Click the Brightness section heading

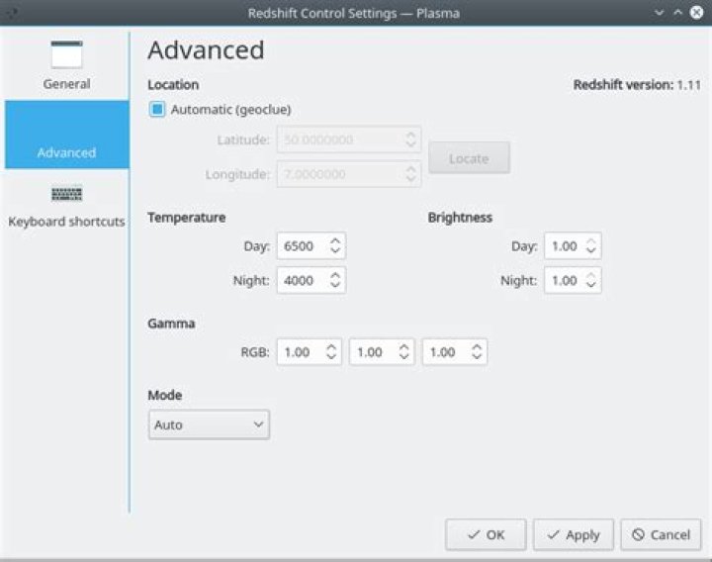[460, 218]
